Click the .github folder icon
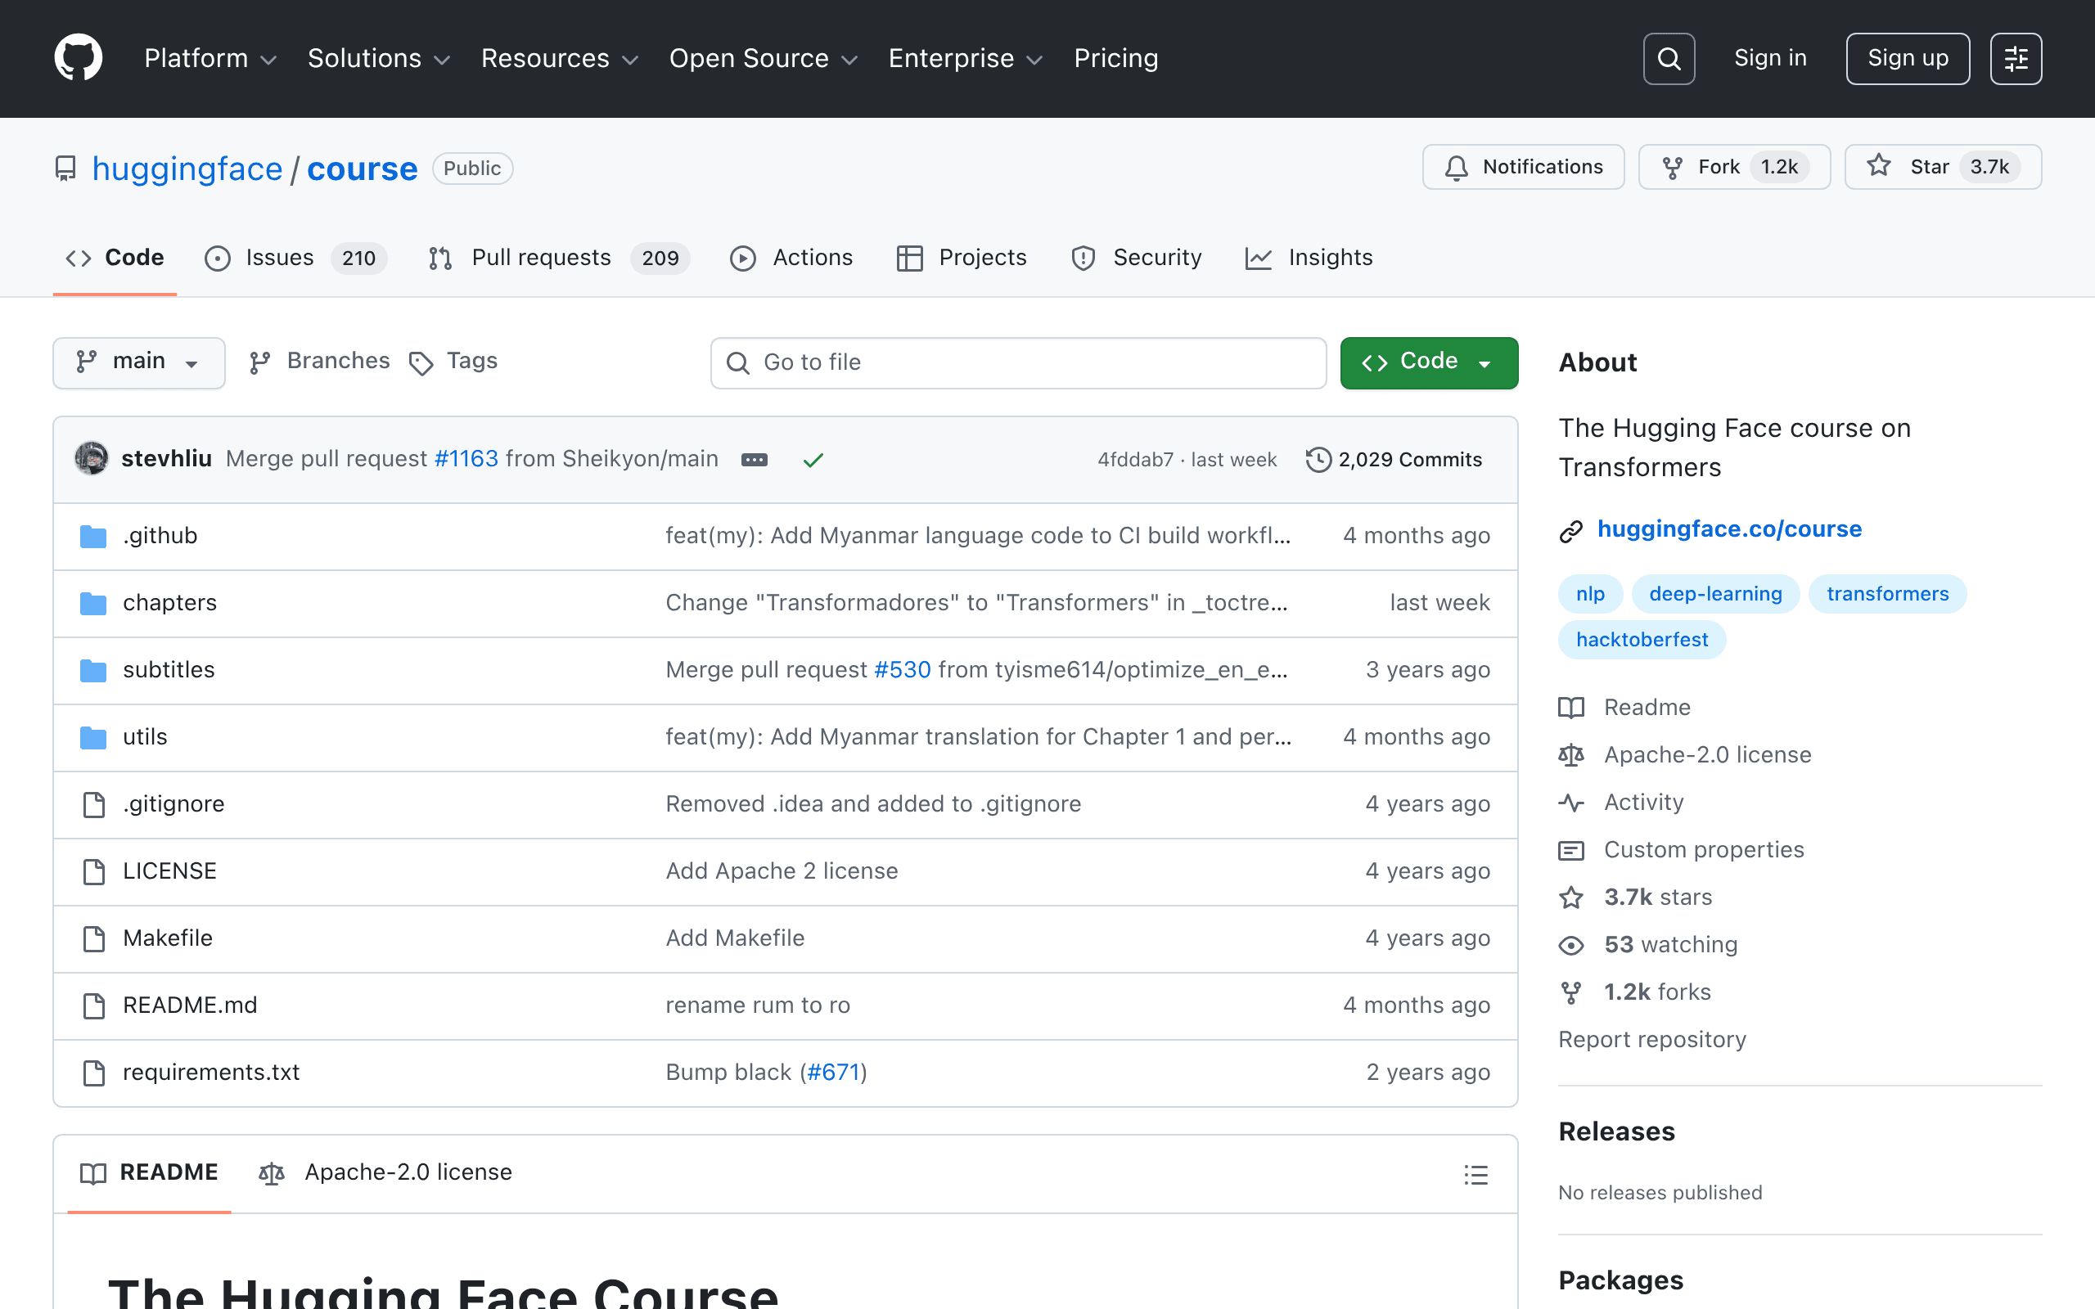Image resolution: width=2095 pixels, height=1309 pixels. point(93,536)
